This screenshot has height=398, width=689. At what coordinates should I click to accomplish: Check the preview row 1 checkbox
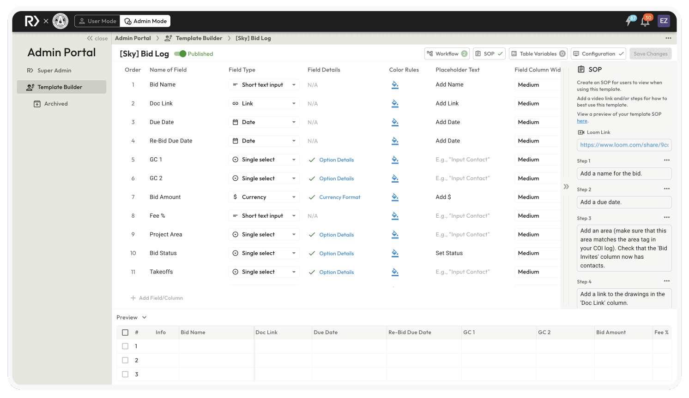125,346
